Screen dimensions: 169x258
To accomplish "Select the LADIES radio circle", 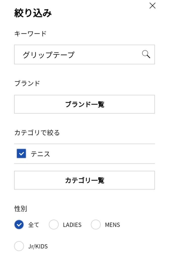I will [54, 224].
